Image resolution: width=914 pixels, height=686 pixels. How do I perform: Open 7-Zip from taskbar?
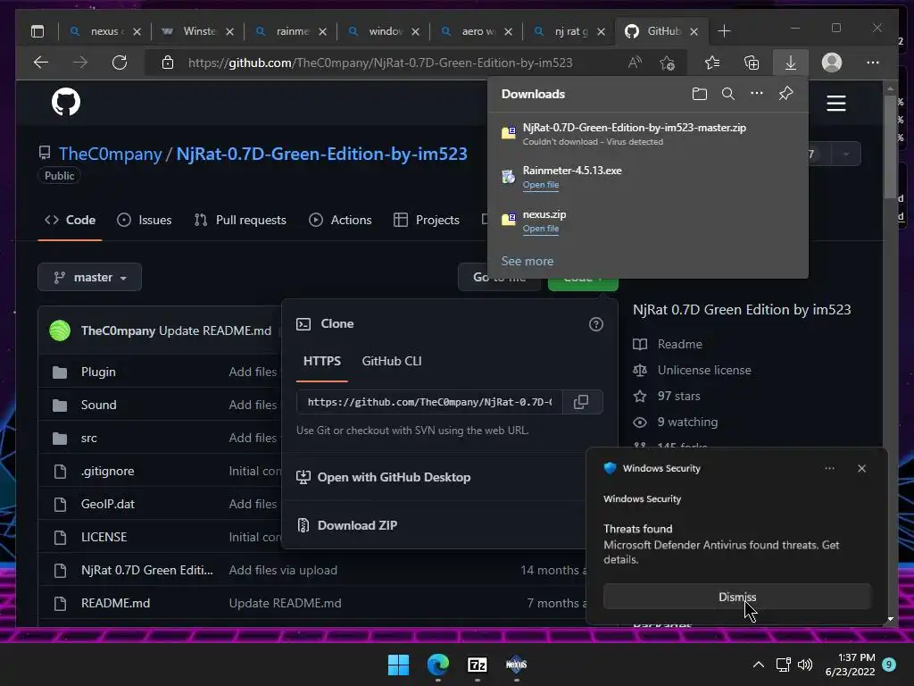(478, 665)
